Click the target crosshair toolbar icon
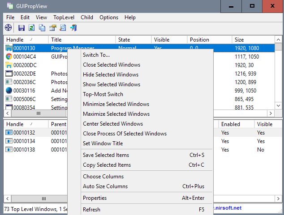The height and width of the screenshot is (215, 284). point(9,28)
